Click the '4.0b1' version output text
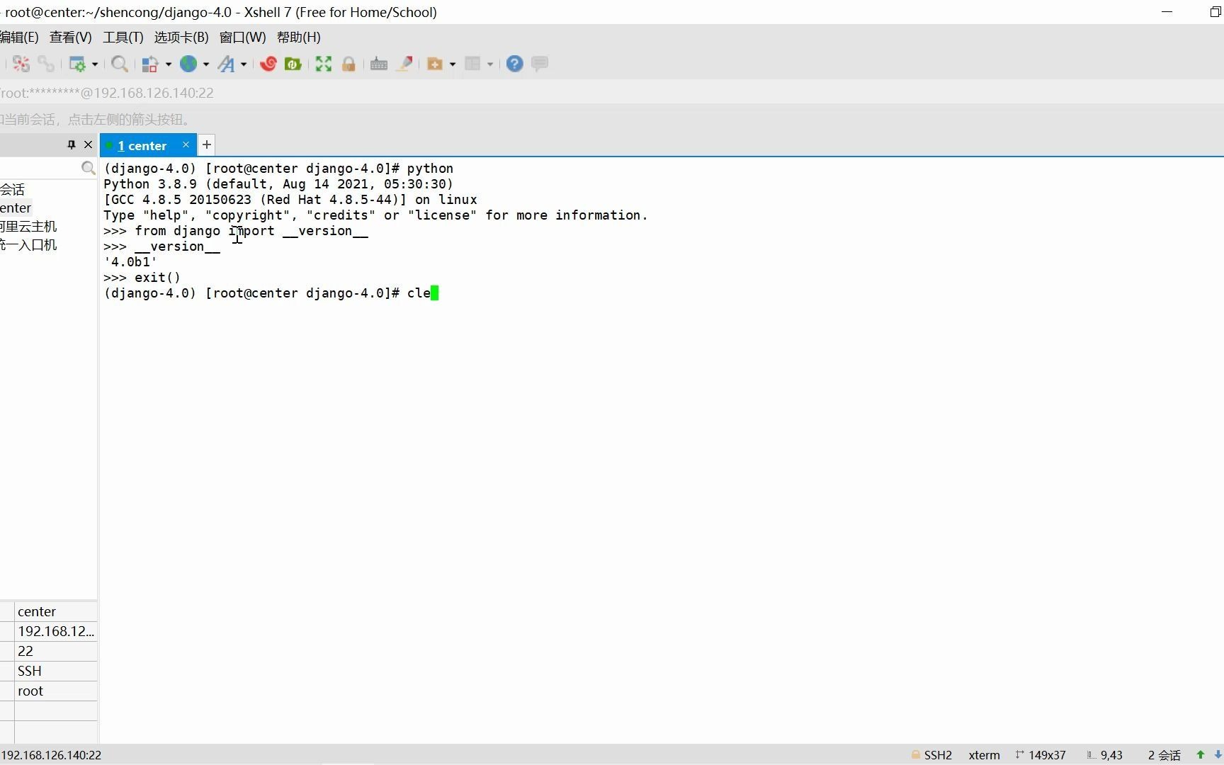This screenshot has height=765, width=1224. (x=131, y=261)
